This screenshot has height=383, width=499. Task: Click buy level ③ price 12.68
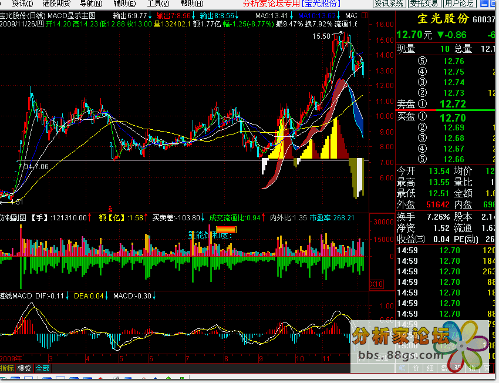coord(454,138)
